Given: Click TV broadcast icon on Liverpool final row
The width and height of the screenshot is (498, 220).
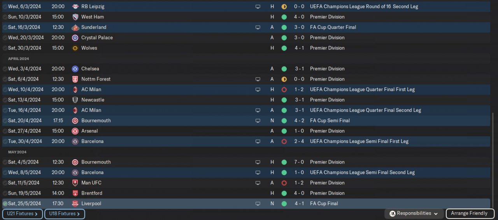Looking at the screenshot, I should click(258, 204).
